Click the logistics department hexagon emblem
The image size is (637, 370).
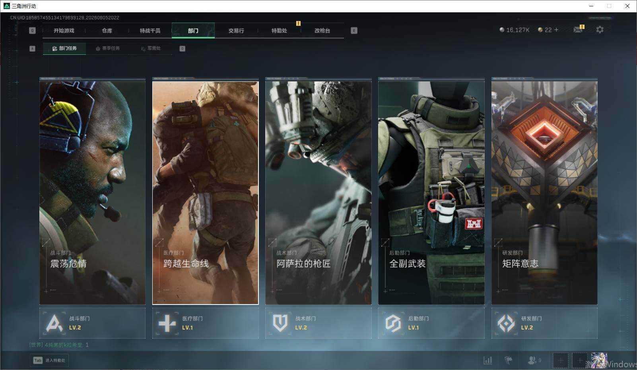pos(393,323)
